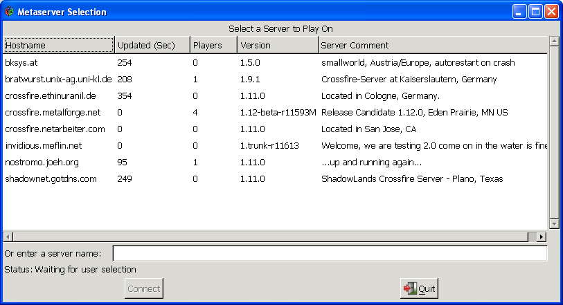This screenshot has height=305, width=563.
Task: Click the horizontal scrollbar right arrow
Action: tap(542, 237)
